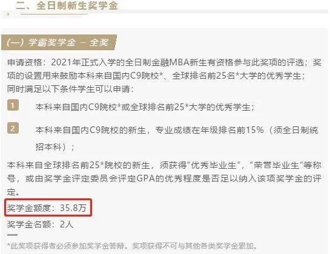
Task: Click the single character 定。 line
Action: point(13,192)
